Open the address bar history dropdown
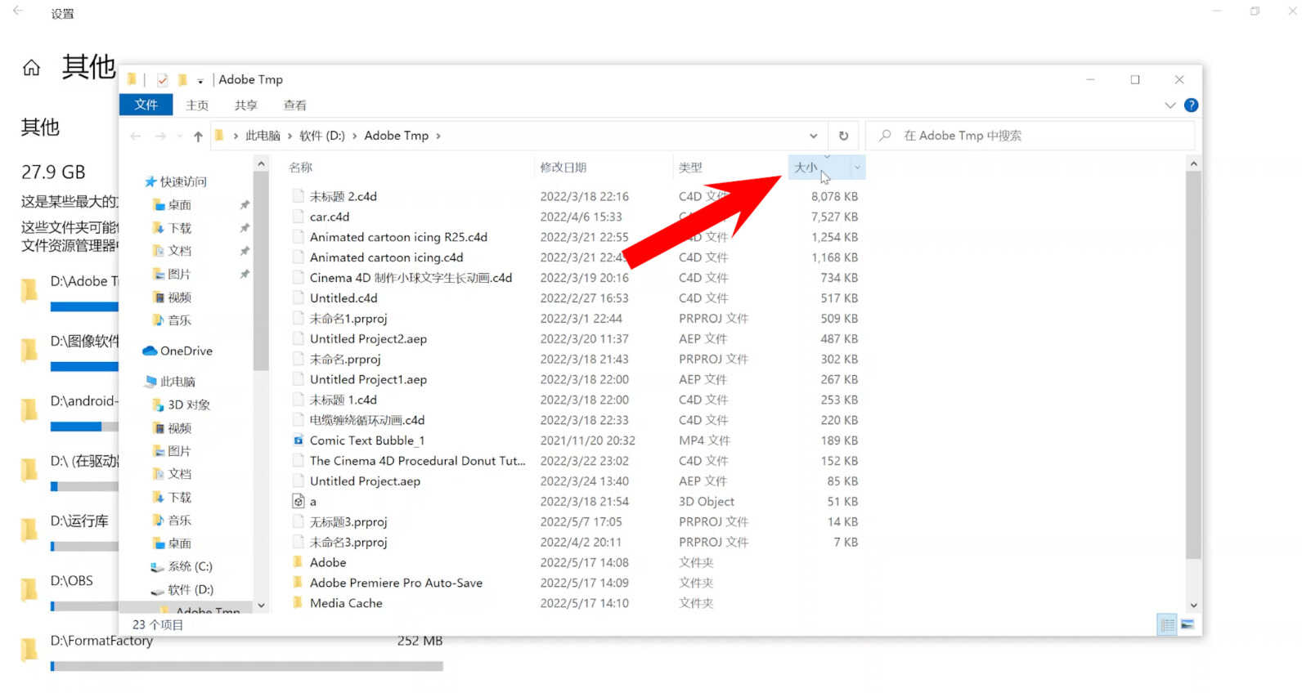 [813, 136]
